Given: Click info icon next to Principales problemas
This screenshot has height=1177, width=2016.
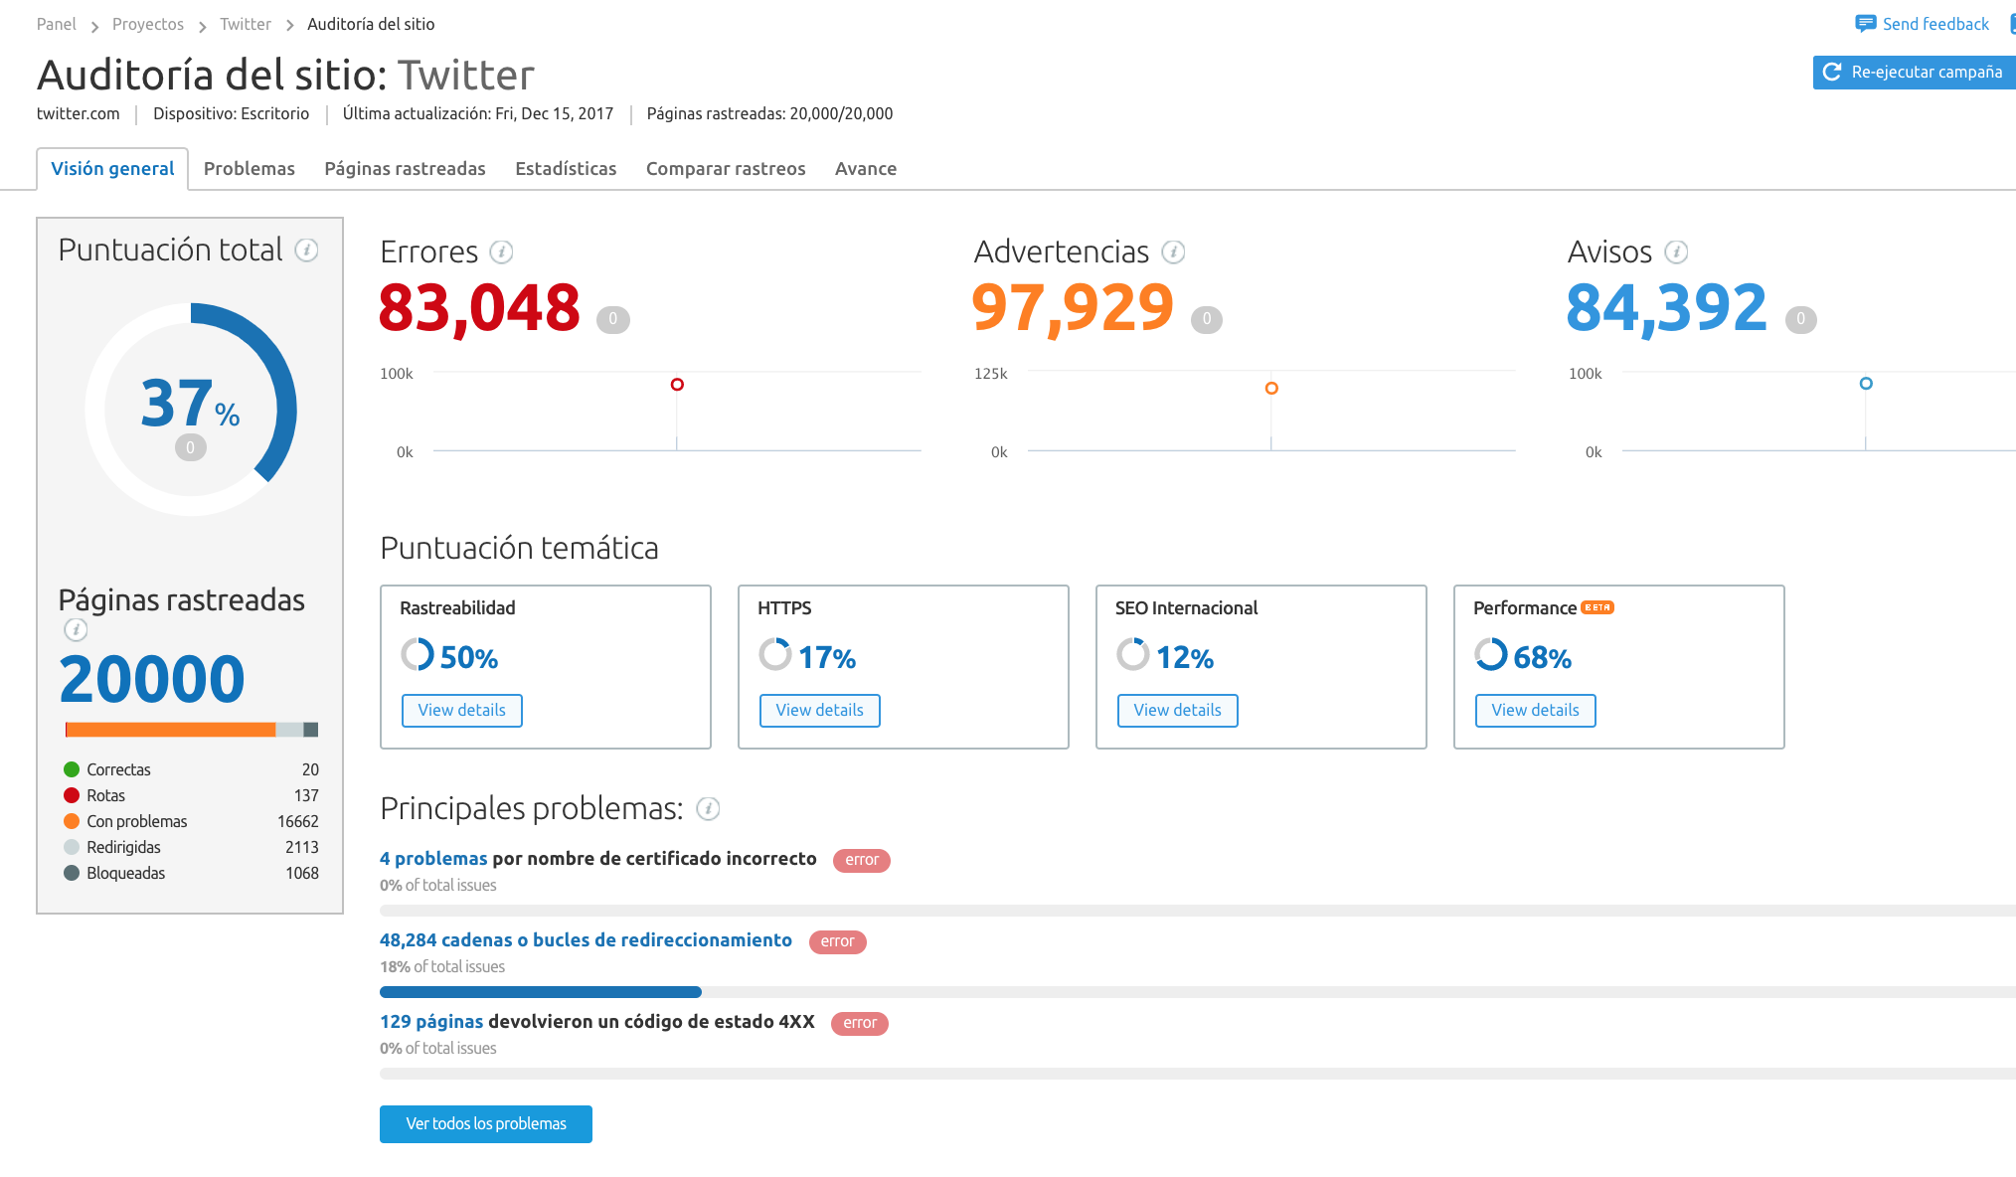Looking at the screenshot, I should point(708,809).
